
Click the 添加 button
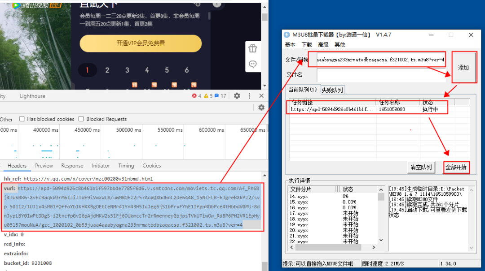tap(463, 67)
